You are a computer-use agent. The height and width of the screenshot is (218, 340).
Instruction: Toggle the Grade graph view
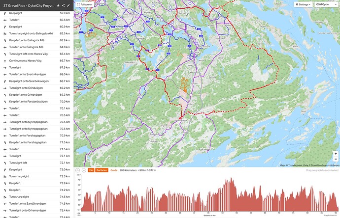pos(114,170)
